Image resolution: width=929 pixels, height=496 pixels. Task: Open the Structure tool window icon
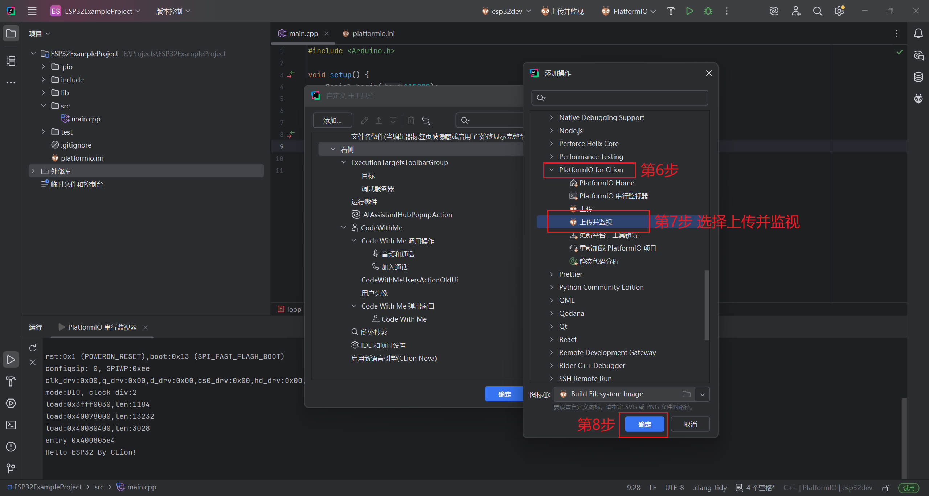[11, 61]
